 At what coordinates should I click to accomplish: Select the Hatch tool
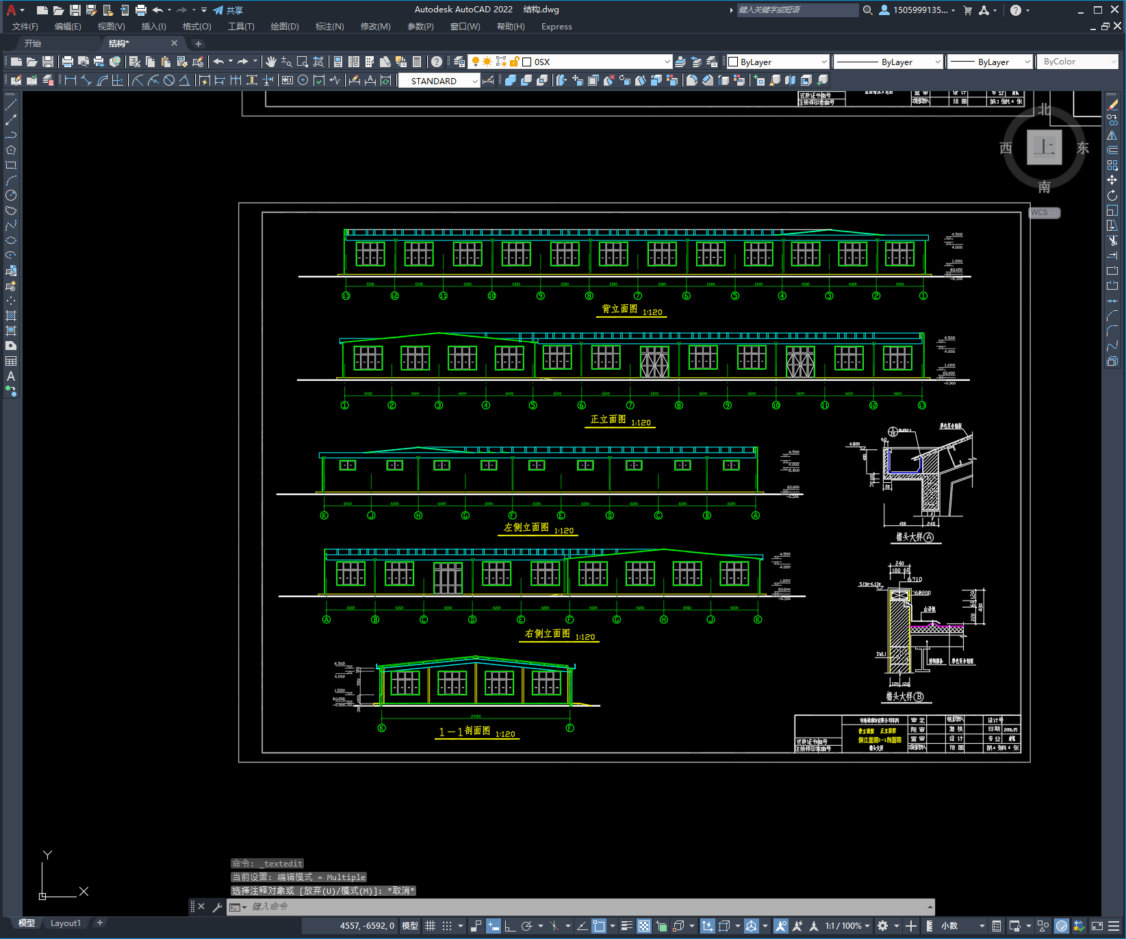click(x=11, y=316)
